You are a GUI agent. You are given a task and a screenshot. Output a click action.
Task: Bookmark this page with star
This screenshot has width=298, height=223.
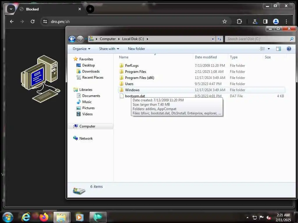(x=225, y=21)
